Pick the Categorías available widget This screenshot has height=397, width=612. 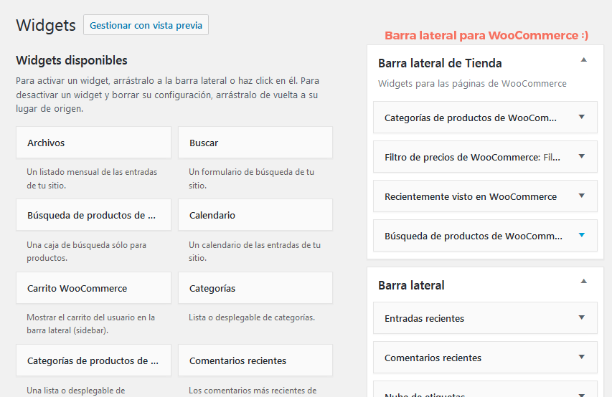(x=255, y=288)
